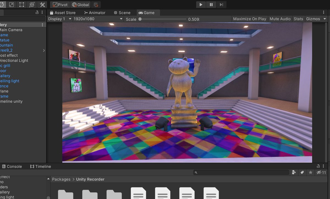Enable Maximize On Play
The width and height of the screenshot is (330, 199).
[x=249, y=19]
